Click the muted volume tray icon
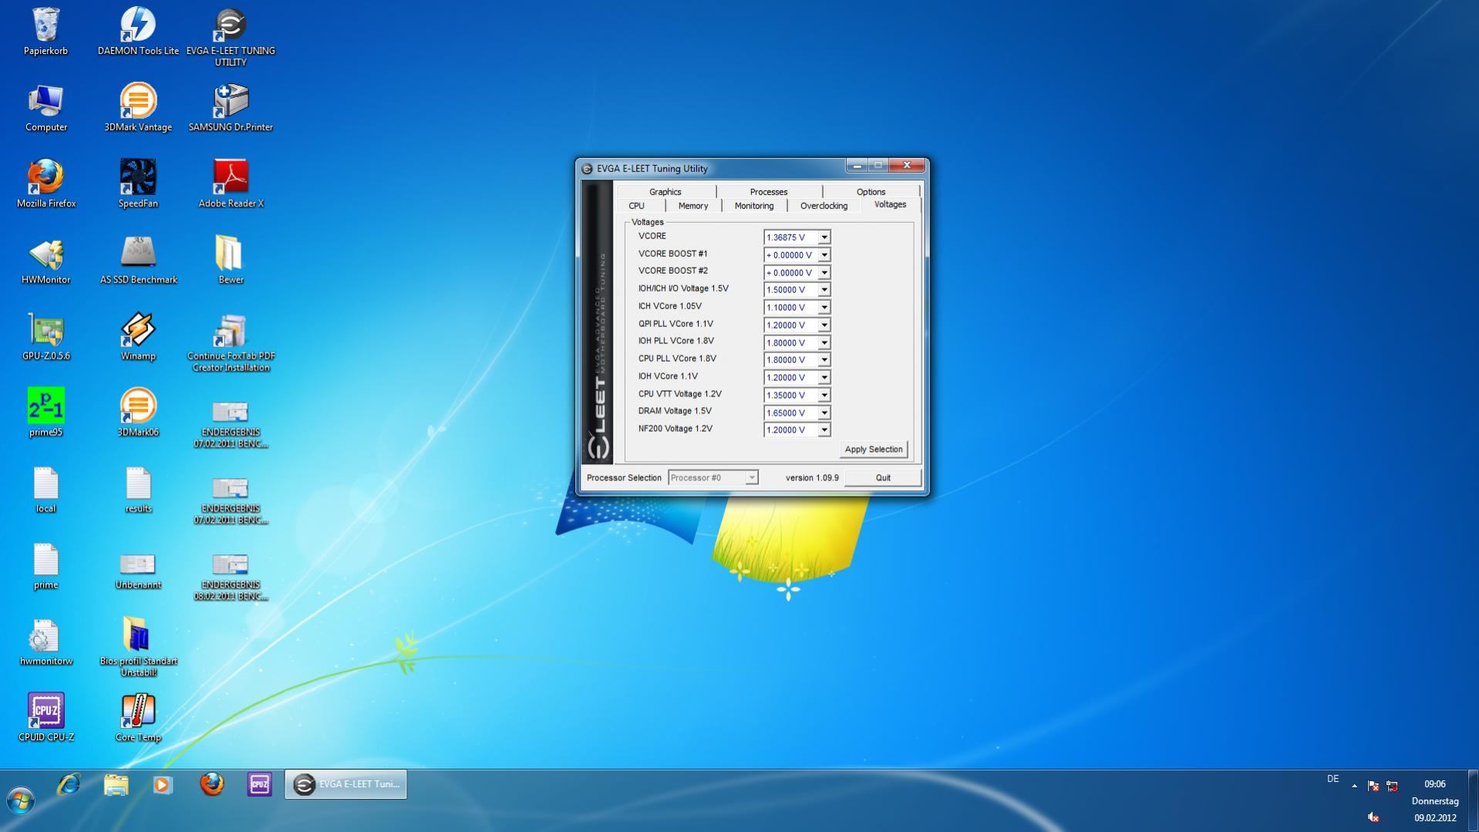The image size is (1479, 832). point(1373,817)
